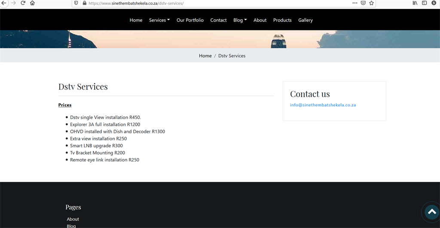Open Our Portfolio nav item
The width and height of the screenshot is (440, 228).
(190, 20)
